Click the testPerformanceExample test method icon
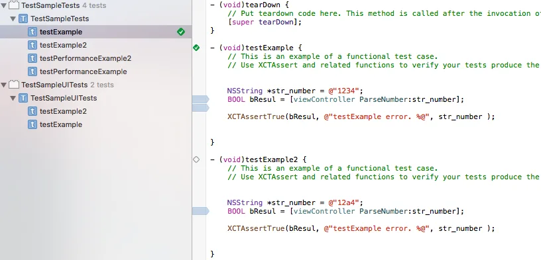Viewport: 541px width, 260px height. tap(32, 71)
